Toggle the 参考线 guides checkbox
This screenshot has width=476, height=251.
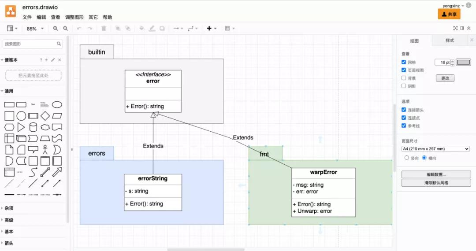click(x=404, y=125)
